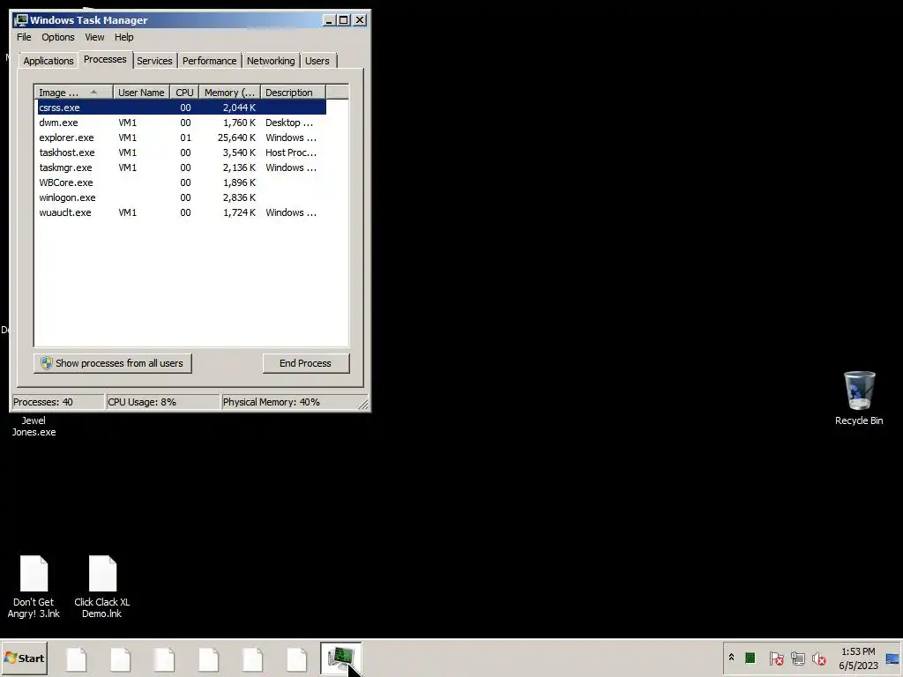This screenshot has width=903, height=677.
Task: Sort by the User Name column header
Action: coord(141,93)
